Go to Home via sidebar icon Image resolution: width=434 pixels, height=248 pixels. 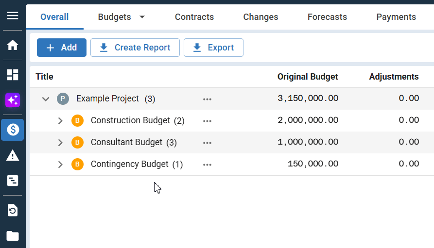[x=13, y=45]
